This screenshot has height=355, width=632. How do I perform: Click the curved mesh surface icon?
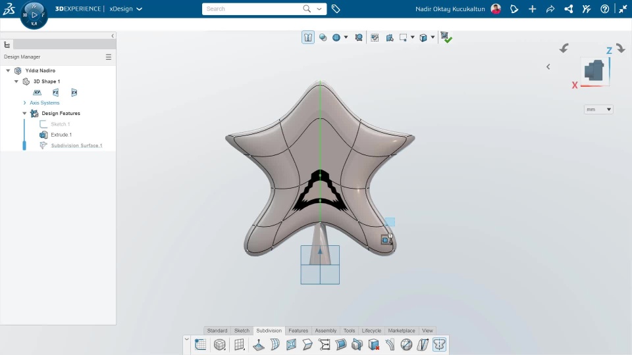[x=275, y=344]
